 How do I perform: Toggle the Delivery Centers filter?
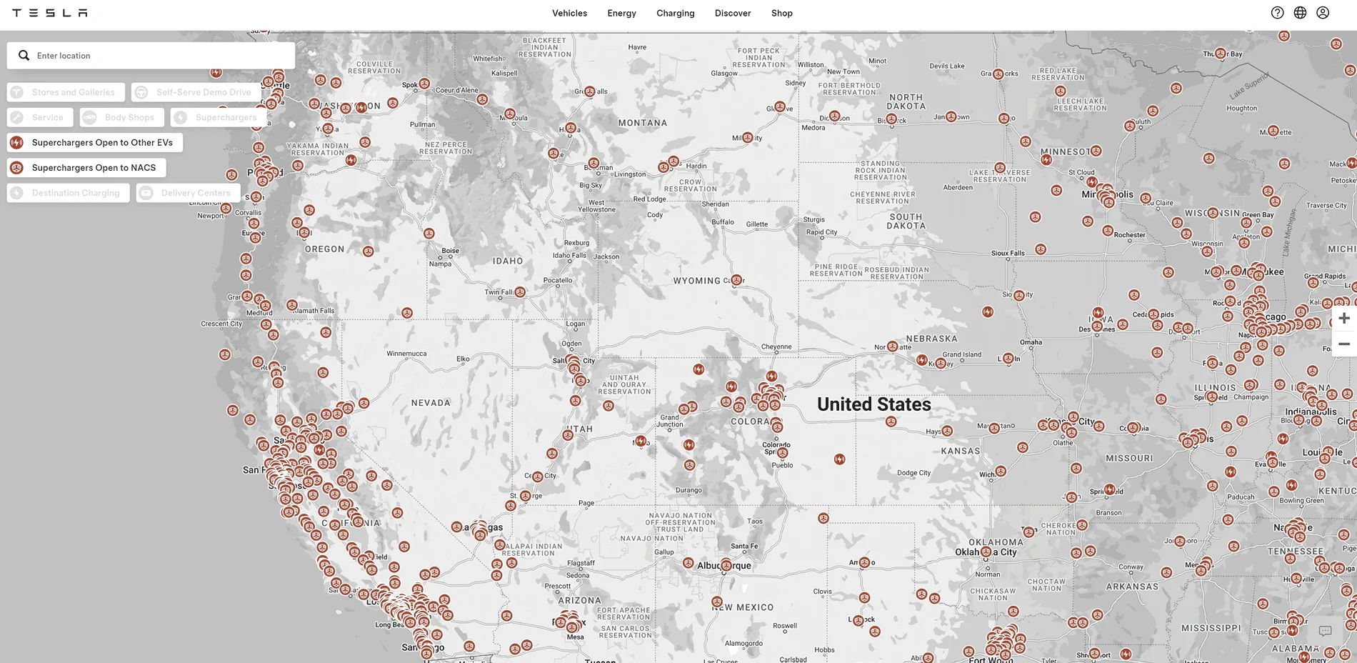(189, 193)
